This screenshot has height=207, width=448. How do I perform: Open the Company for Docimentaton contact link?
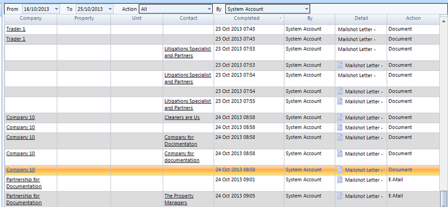(181, 140)
